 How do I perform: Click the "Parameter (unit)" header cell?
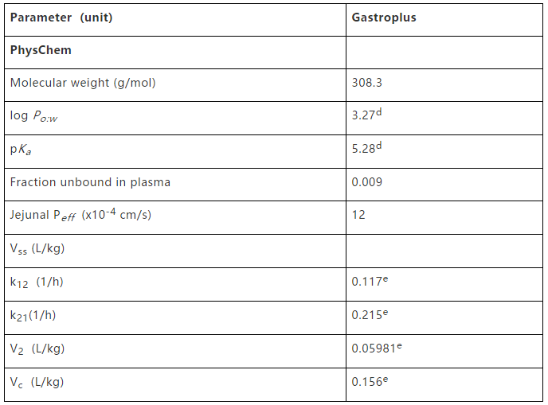pos(61,18)
